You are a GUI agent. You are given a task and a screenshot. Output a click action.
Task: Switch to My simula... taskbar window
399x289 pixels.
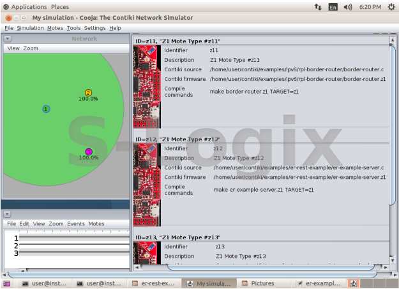209,283
